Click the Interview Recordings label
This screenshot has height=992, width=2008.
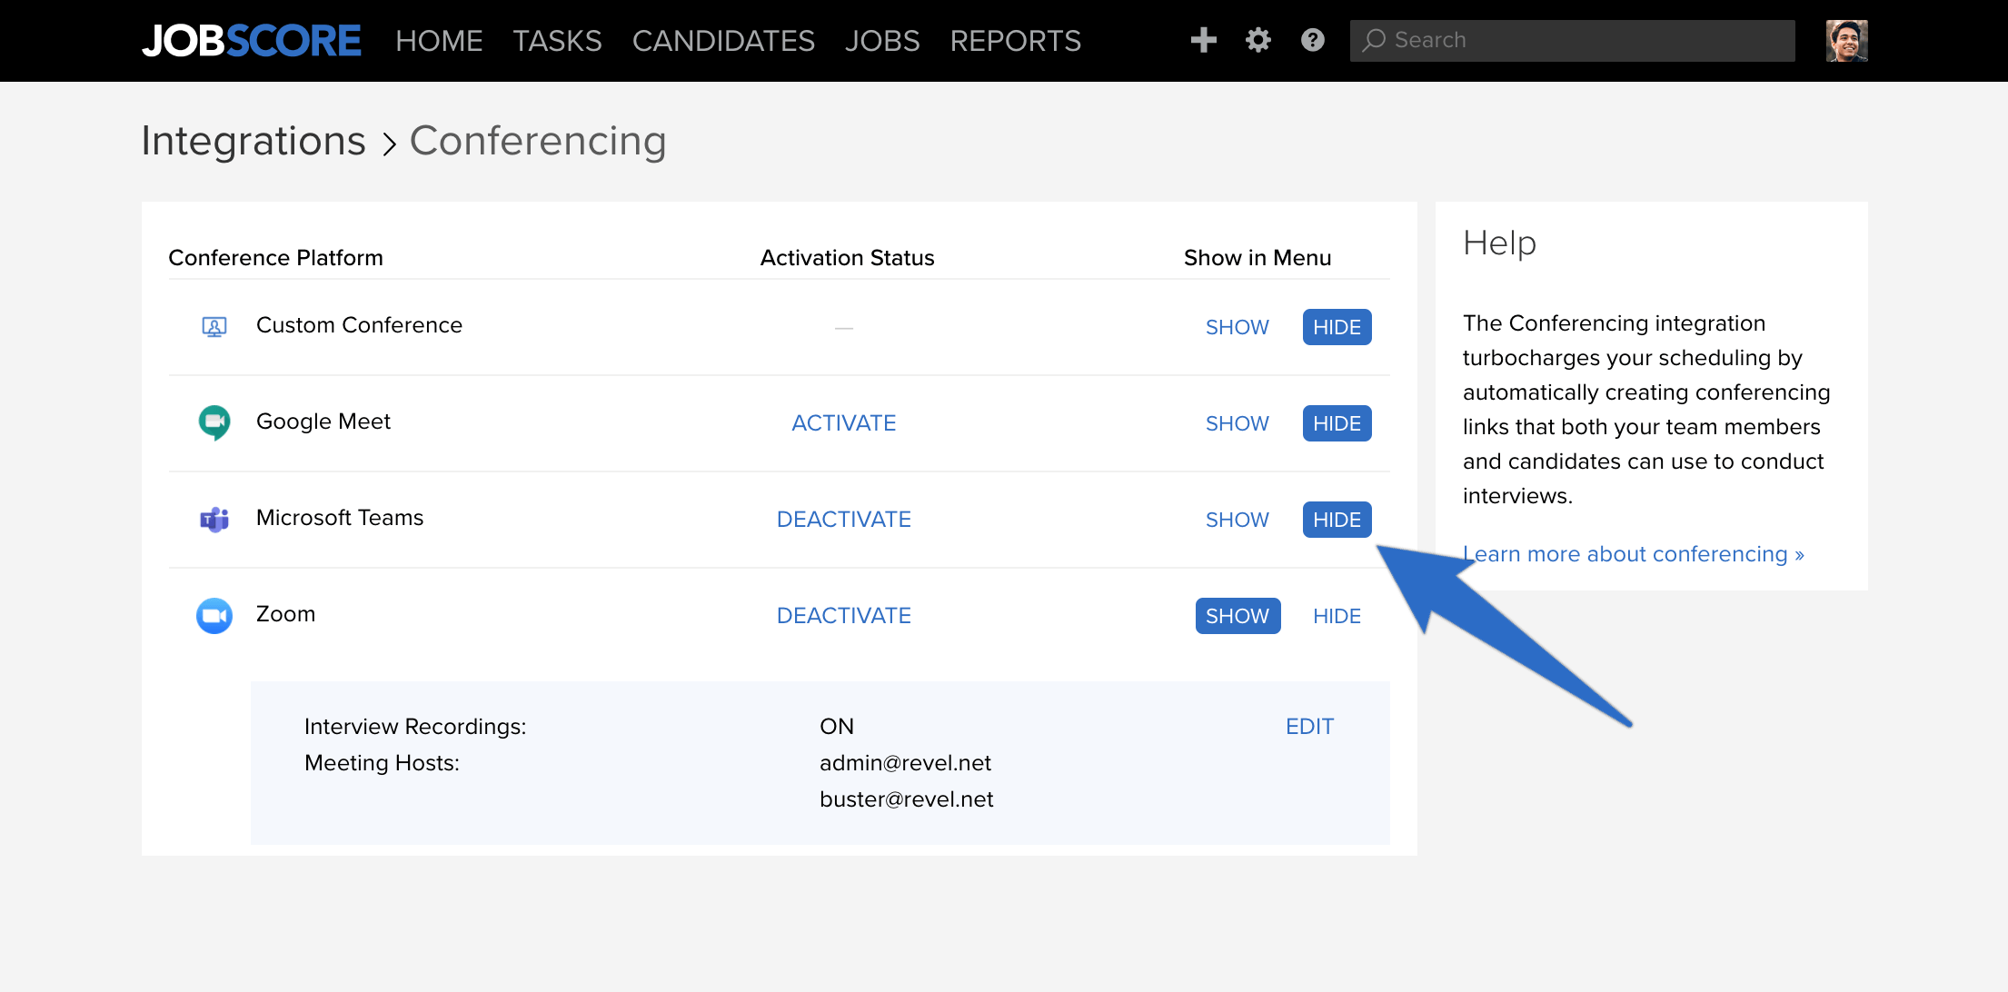coord(415,727)
